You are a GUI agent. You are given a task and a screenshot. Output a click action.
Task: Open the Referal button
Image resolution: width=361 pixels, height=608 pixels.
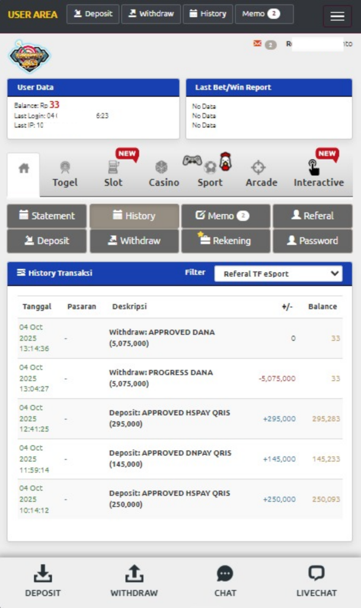(x=312, y=216)
